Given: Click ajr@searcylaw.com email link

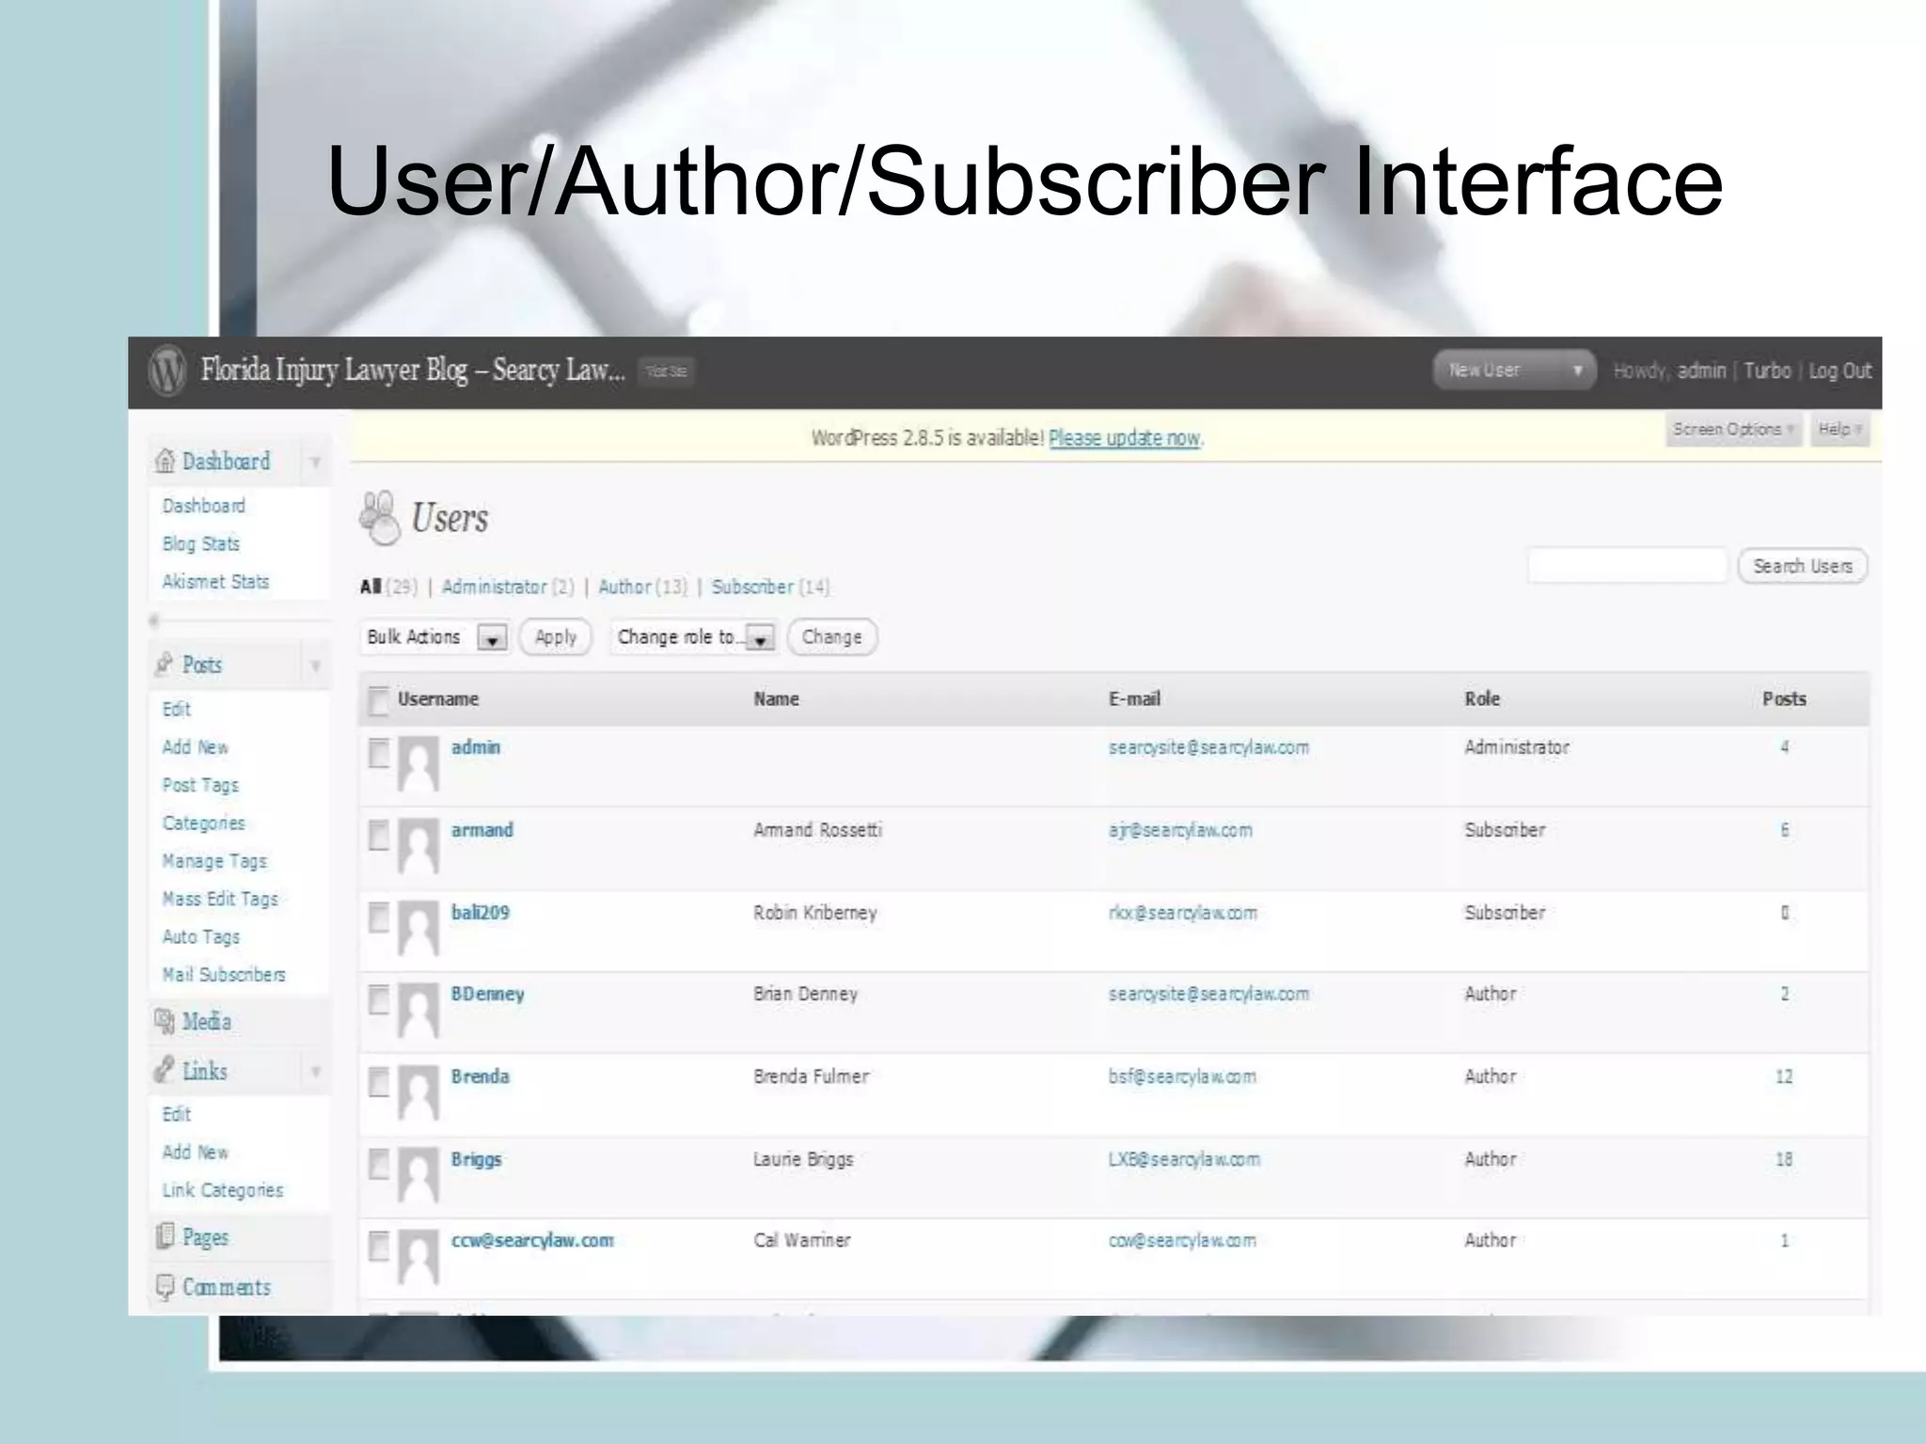Looking at the screenshot, I should [x=1180, y=830].
